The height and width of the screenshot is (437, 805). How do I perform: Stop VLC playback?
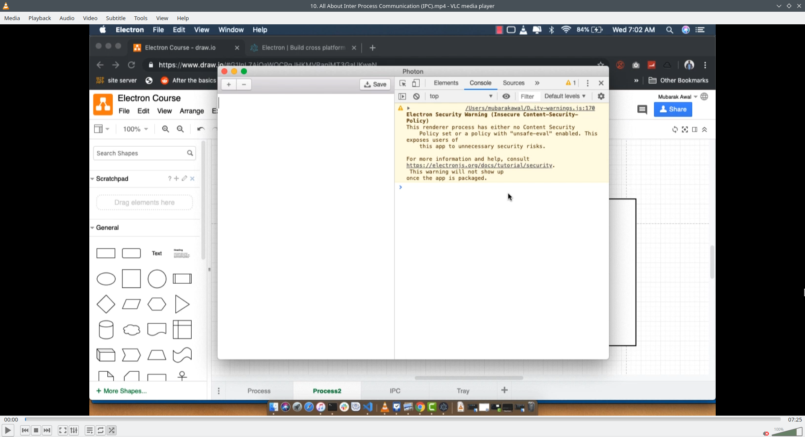tap(36, 430)
